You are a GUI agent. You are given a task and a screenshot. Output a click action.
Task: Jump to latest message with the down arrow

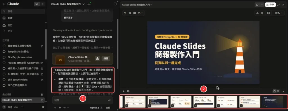pos(83,86)
